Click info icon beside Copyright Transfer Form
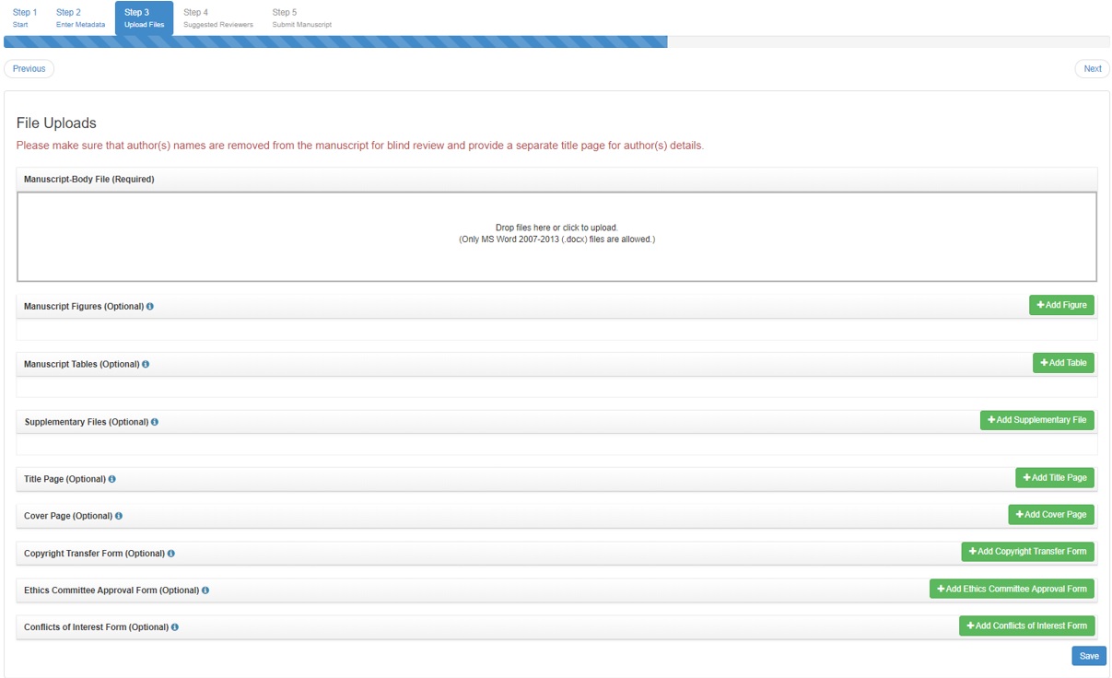The image size is (1112, 678). pos(171,554)
